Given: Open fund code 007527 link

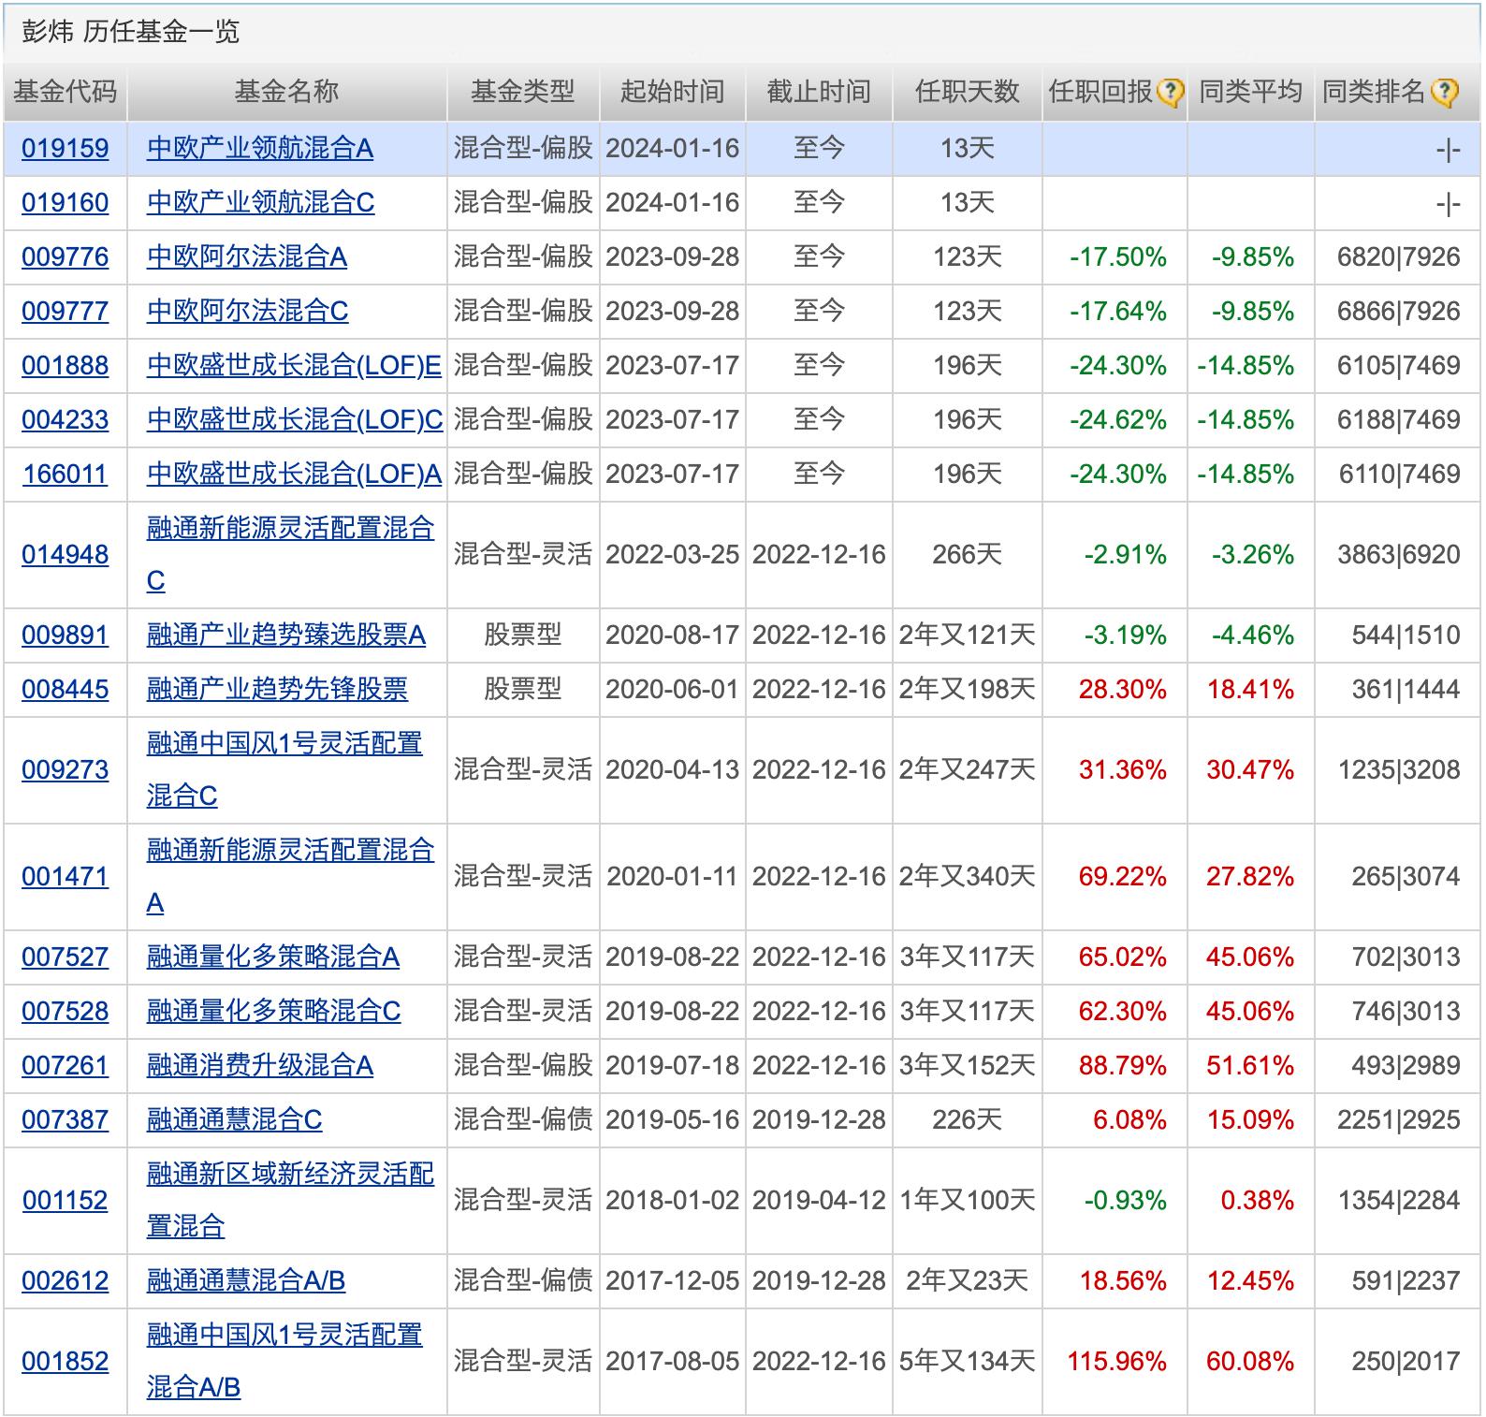Looking at the screenshot, I should click(x=65, y=957).
